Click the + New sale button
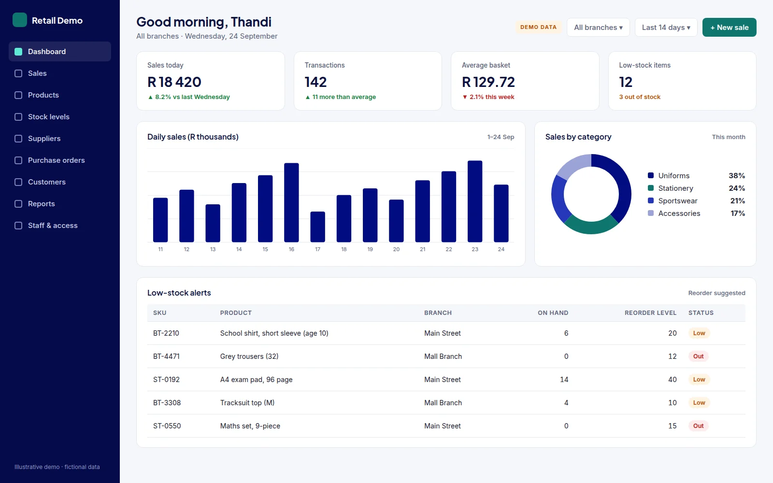 click(x=729, y=28)
